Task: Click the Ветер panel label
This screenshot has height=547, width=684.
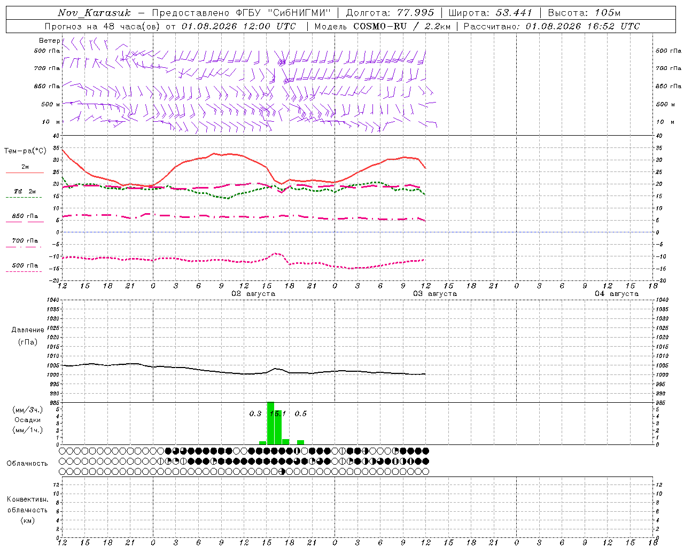Action: (49, 41)
